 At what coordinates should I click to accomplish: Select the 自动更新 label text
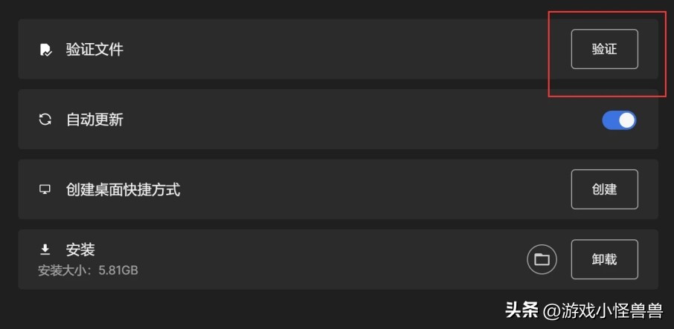click(94, 120)
